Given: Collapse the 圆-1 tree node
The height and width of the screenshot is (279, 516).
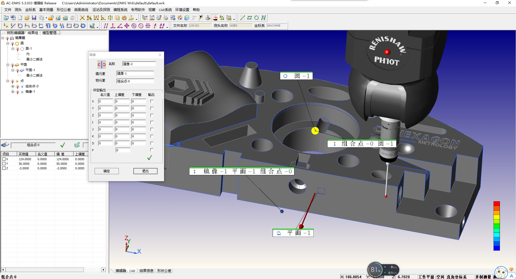Looking at the screenshot, I should [12, 49].
